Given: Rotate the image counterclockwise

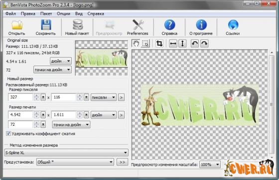Looking at the screenshot, I should point(195,43).
